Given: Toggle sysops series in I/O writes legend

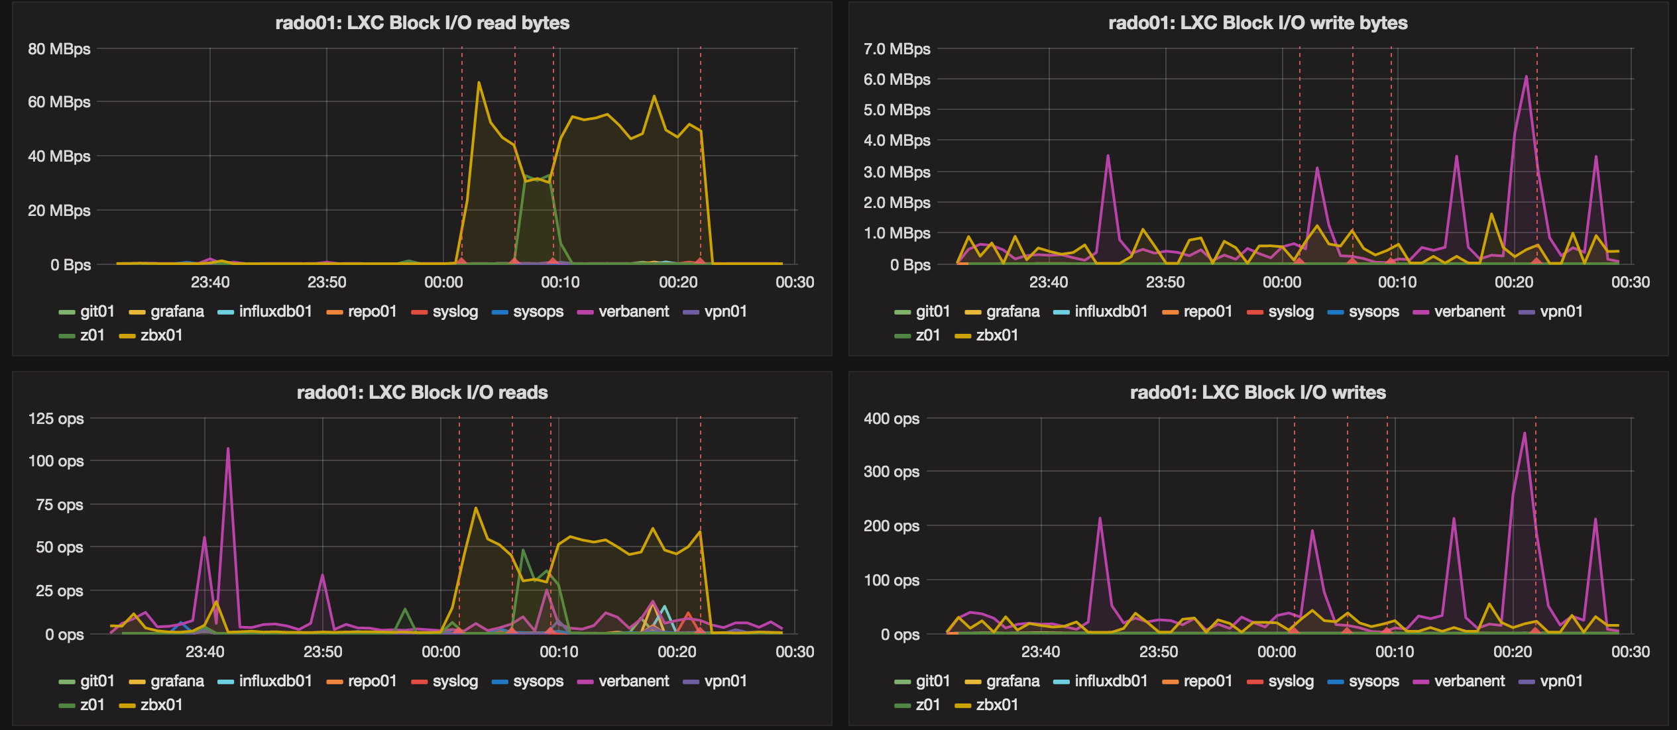Looking at the screenshot, I should point(1373,681).
